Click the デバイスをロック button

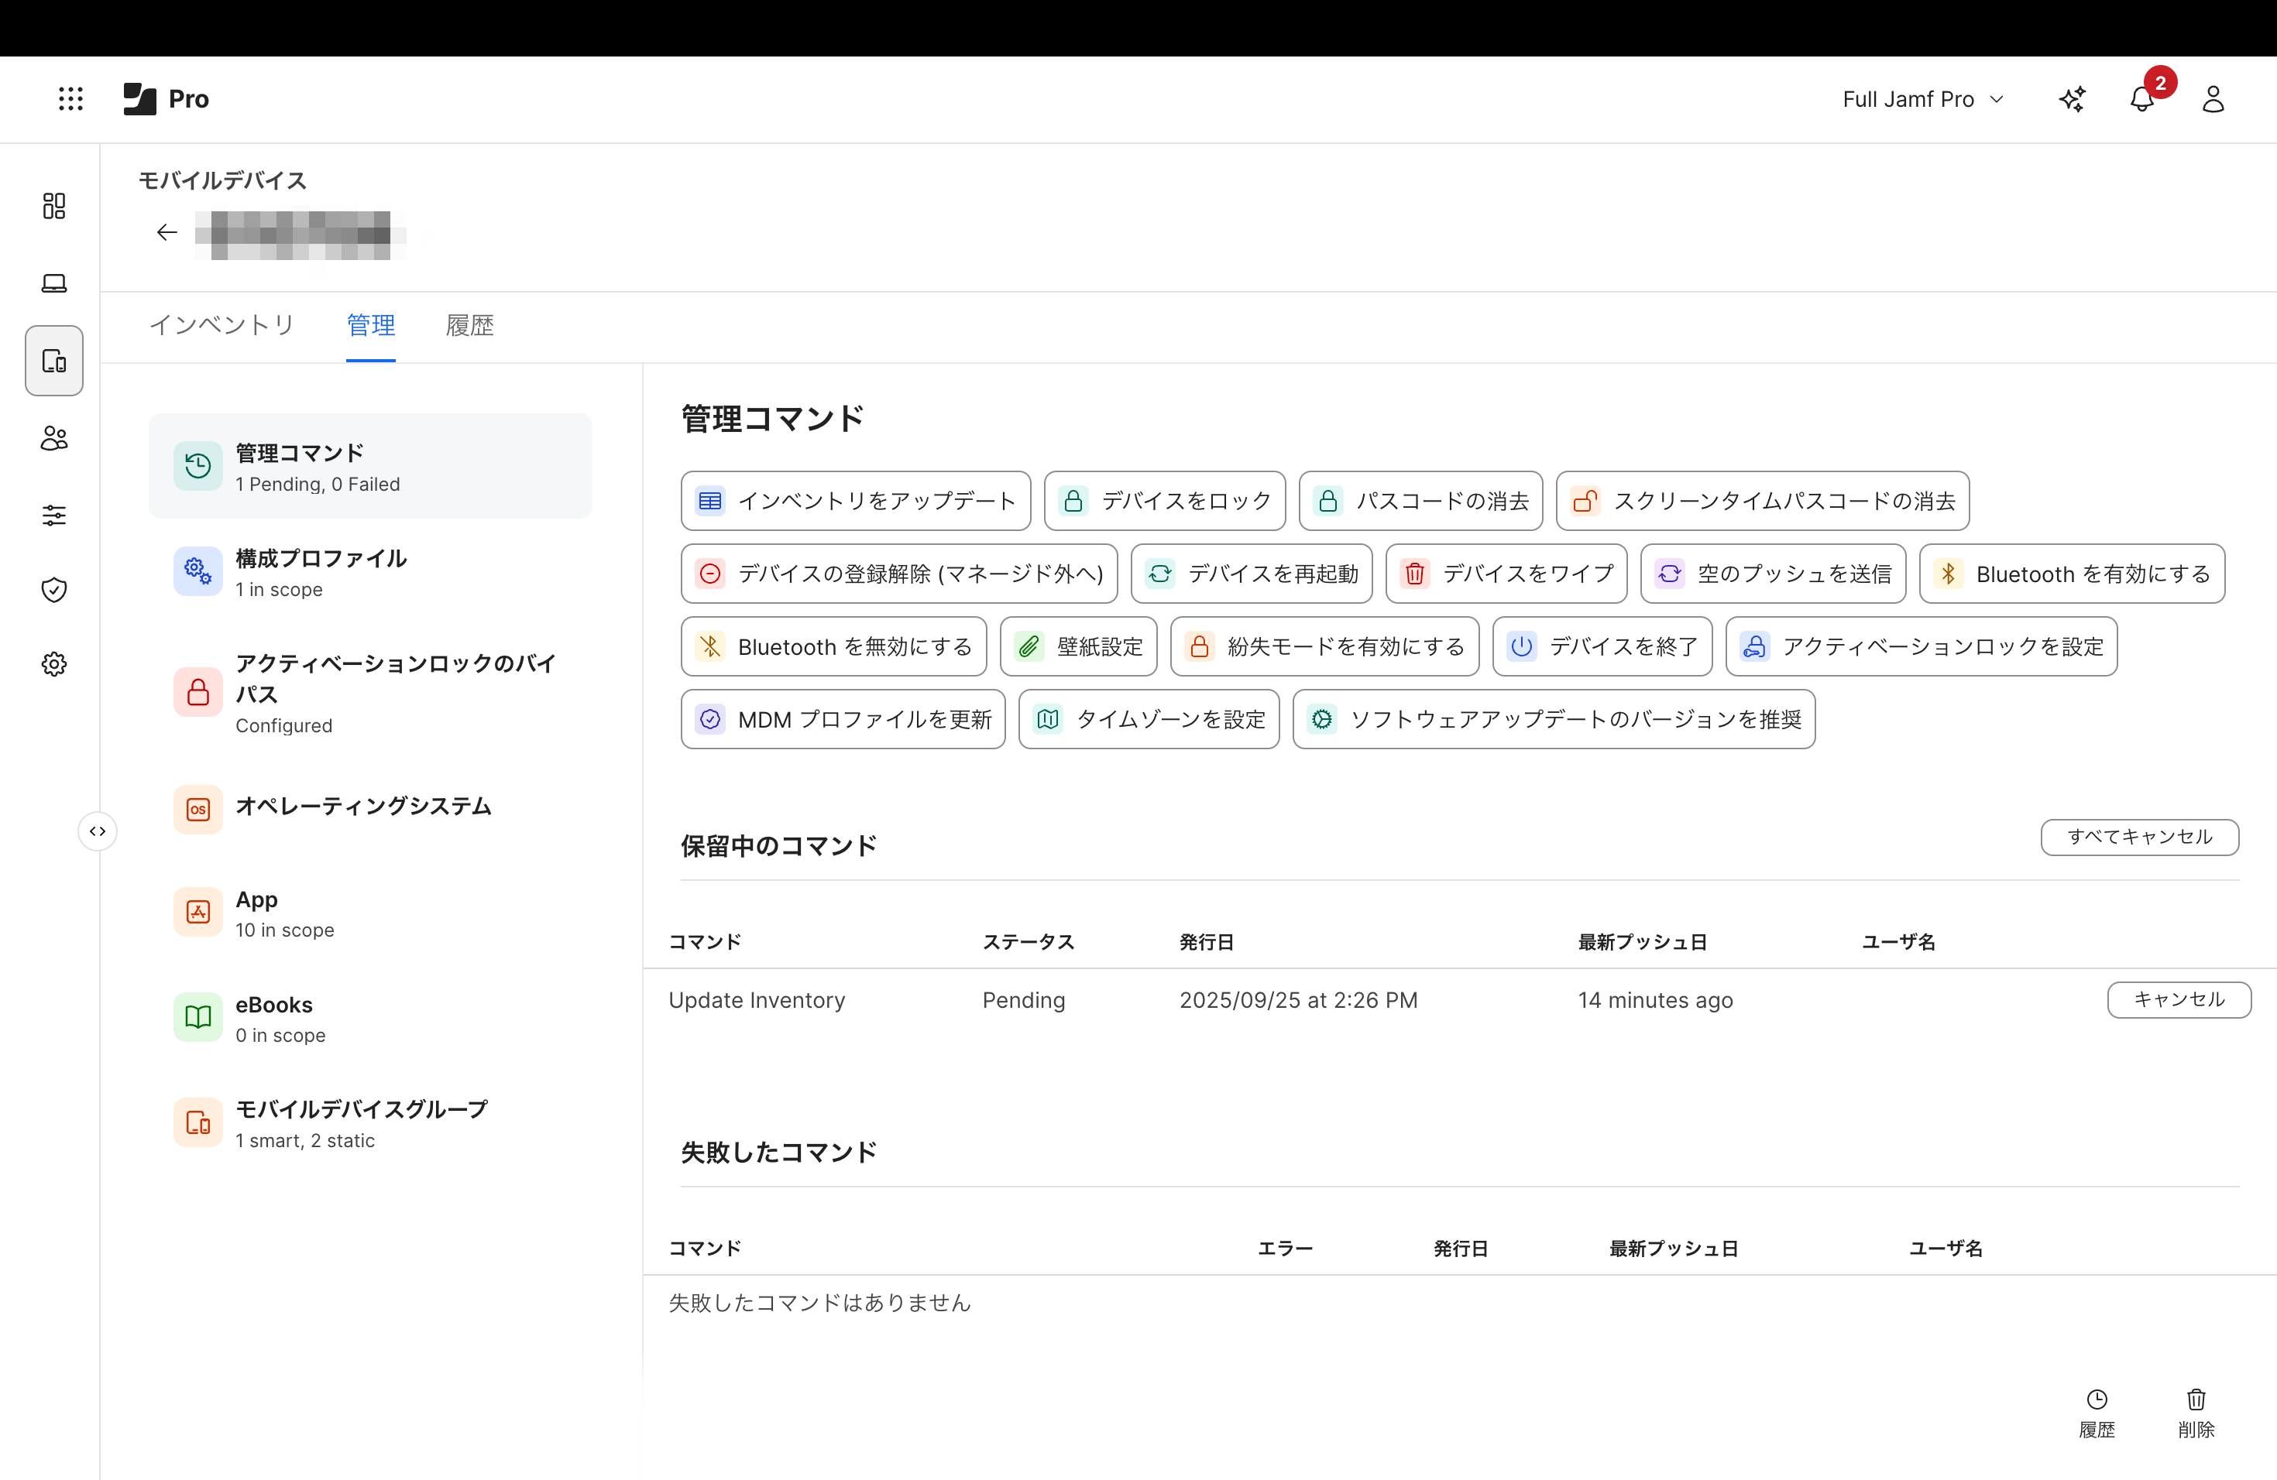pos(1164,501)
